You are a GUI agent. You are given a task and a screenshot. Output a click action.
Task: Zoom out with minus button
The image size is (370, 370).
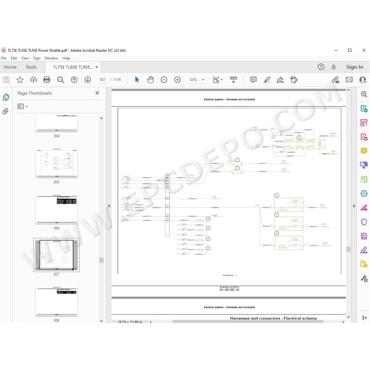[164, 80]
